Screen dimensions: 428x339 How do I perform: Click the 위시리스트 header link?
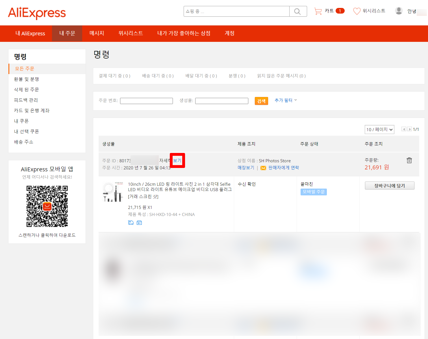coord(374,11)
